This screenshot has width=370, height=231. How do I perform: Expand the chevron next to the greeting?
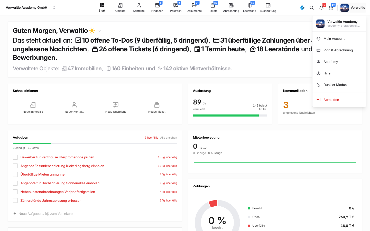pyautogui.click(x=99, y=31)
